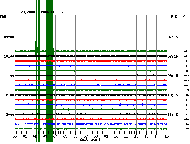
Task: Click the "07:15" UTC time label
Action: point(173,37)
